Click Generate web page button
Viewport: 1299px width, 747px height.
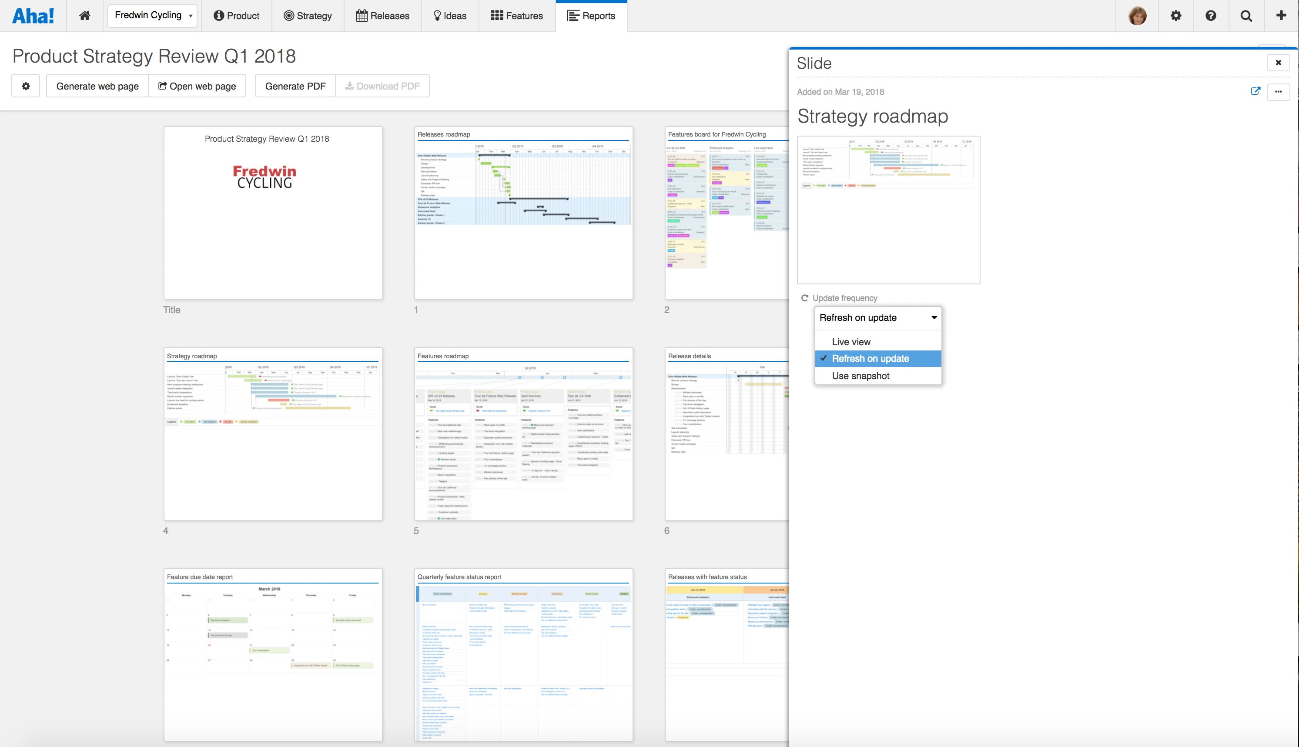point(97,86)
